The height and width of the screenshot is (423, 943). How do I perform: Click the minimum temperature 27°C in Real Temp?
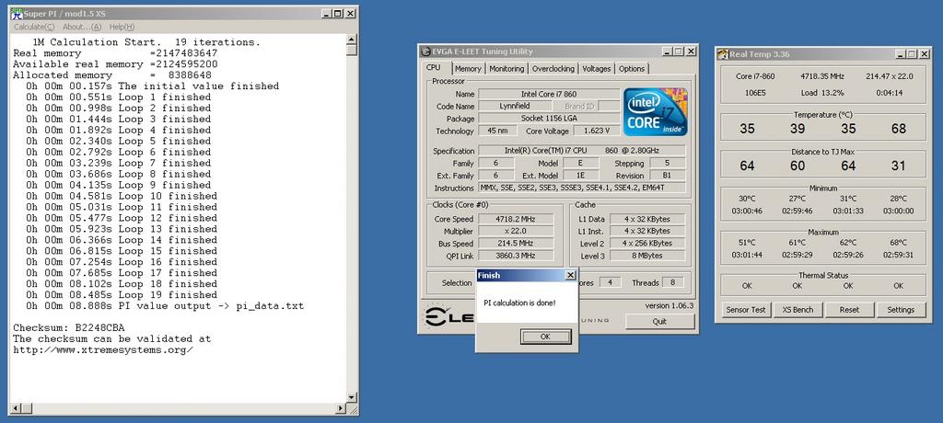(797, 199)
